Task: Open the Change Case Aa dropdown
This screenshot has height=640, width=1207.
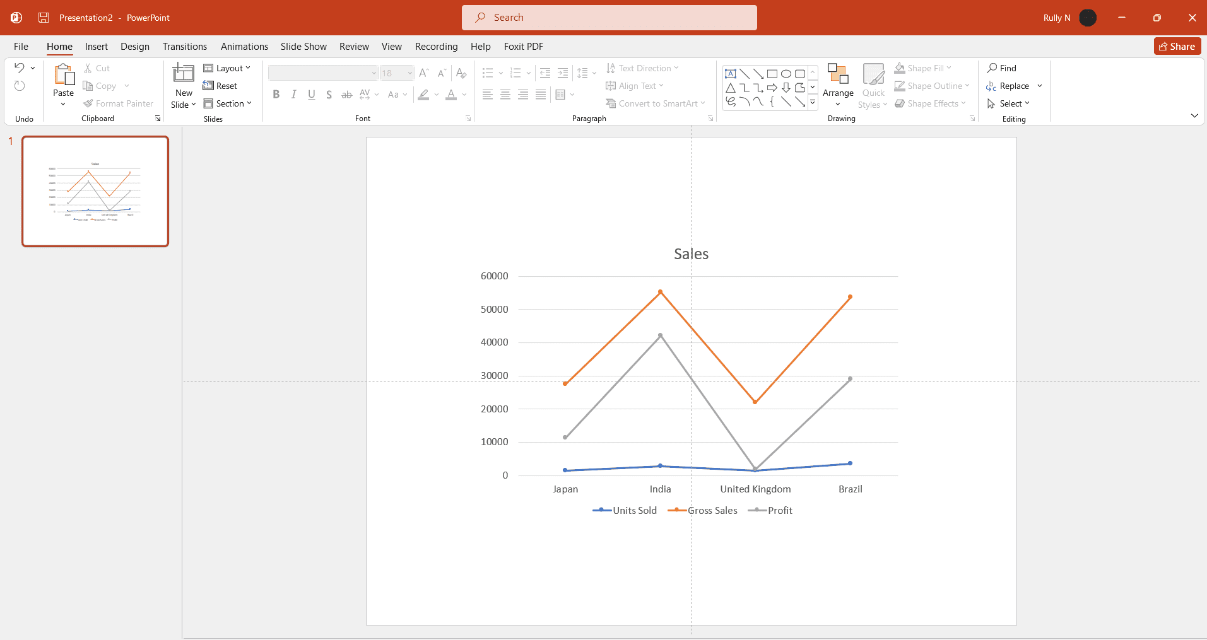Action: [397, 95]
